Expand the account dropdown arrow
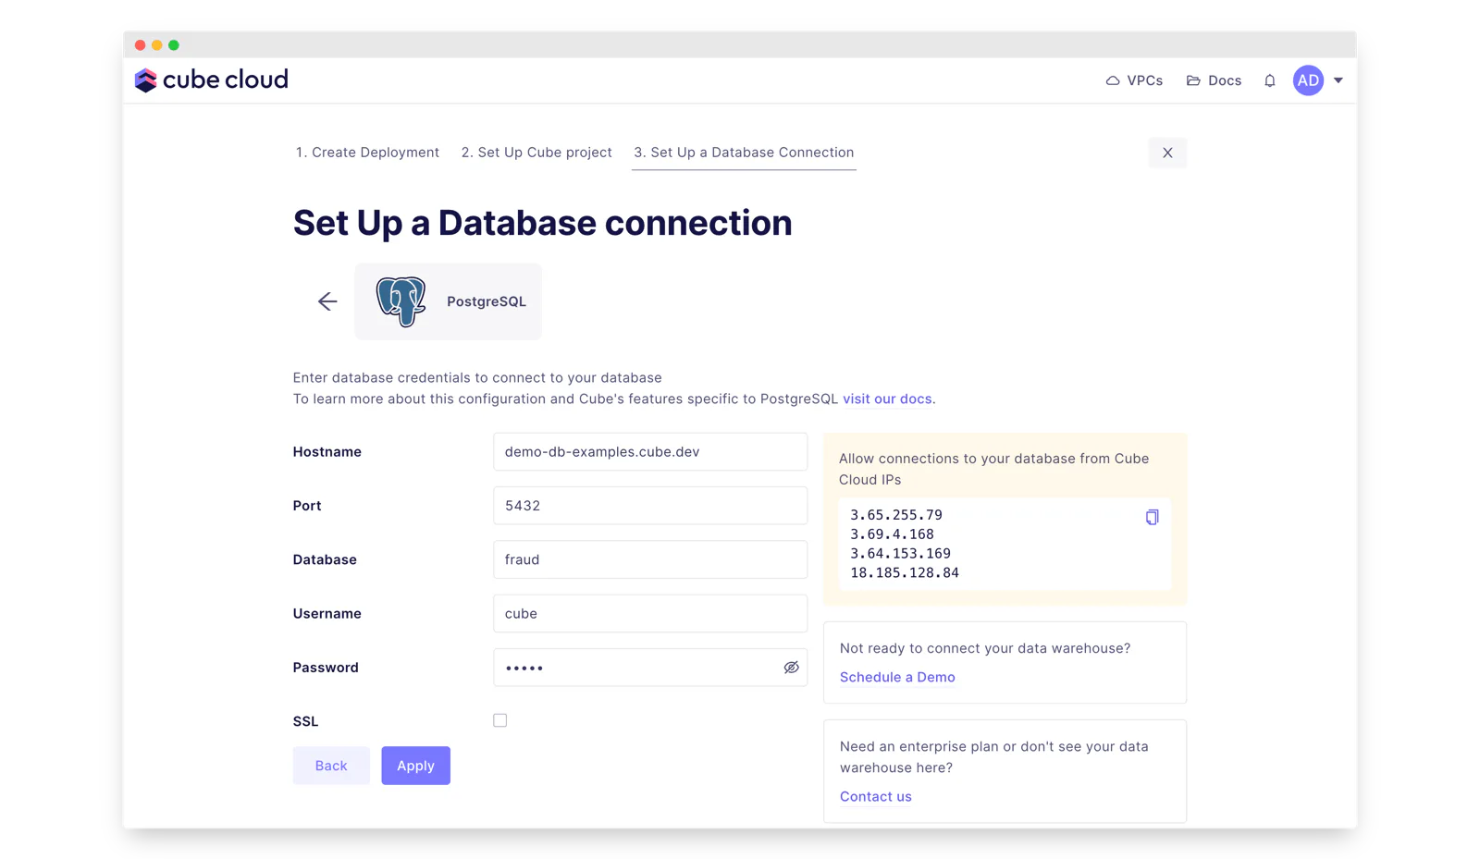This screenshot has height=859, width=1480. [x=1338, y=80]
